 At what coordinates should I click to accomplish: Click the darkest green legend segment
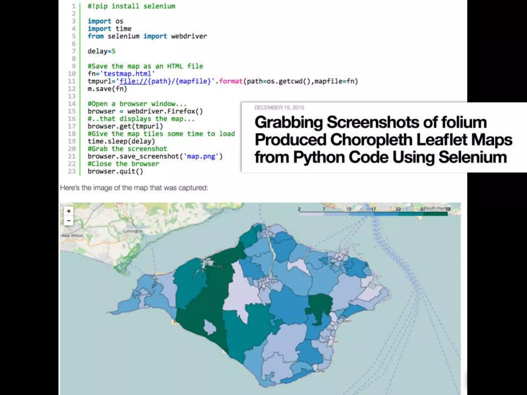pos(435,214)
